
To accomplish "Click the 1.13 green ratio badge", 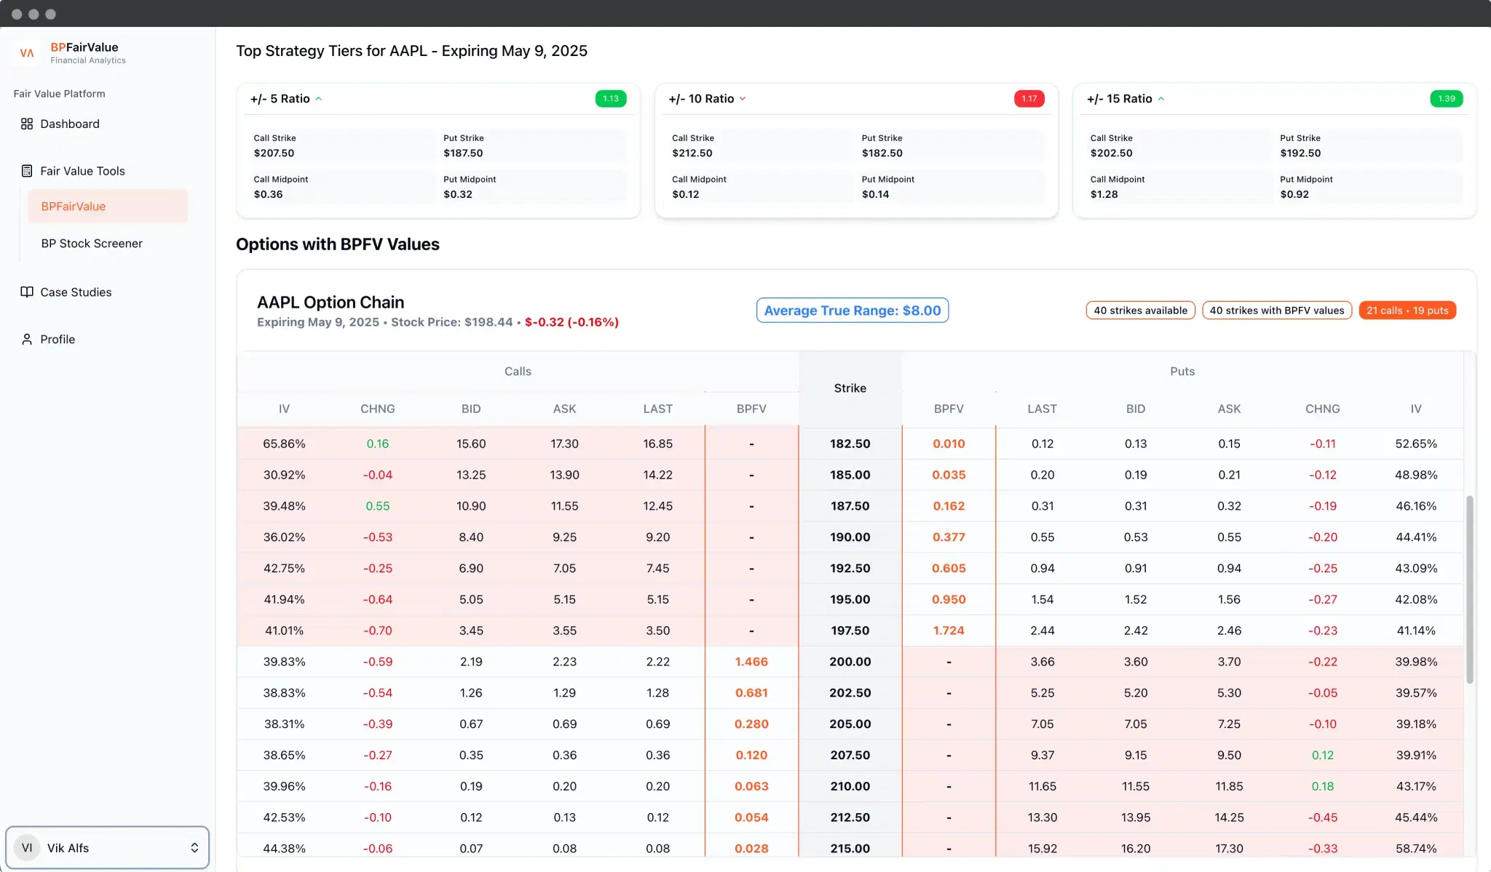I will (x=611, y=99).
